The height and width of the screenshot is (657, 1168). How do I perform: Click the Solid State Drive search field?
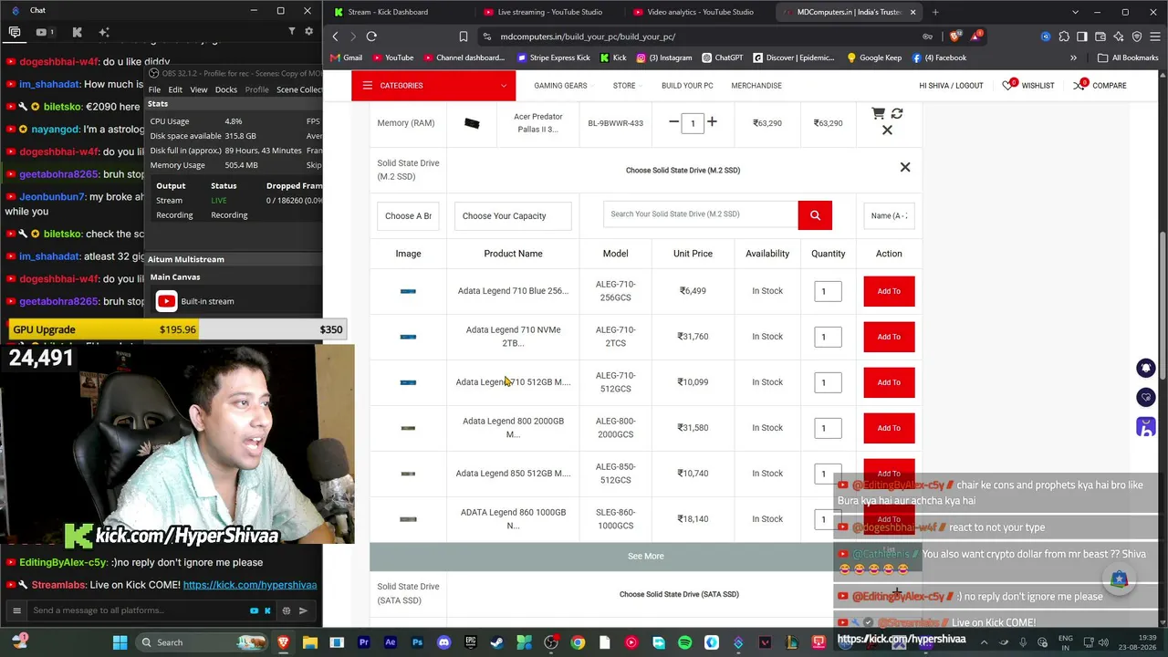click(700, 214)
